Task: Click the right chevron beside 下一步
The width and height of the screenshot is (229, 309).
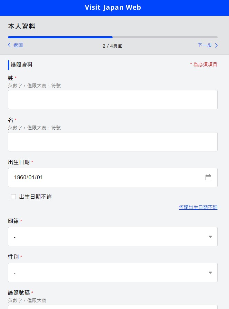Action: (x=216, y=45)
